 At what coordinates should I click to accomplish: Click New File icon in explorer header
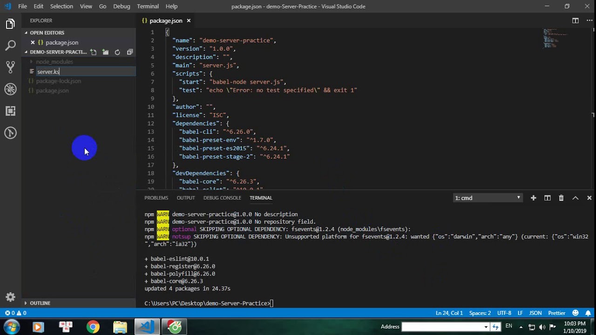click(x=93, y=52)
